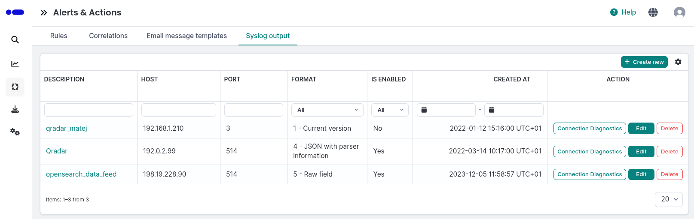Click the Description filter input

(x=89, y=110)
